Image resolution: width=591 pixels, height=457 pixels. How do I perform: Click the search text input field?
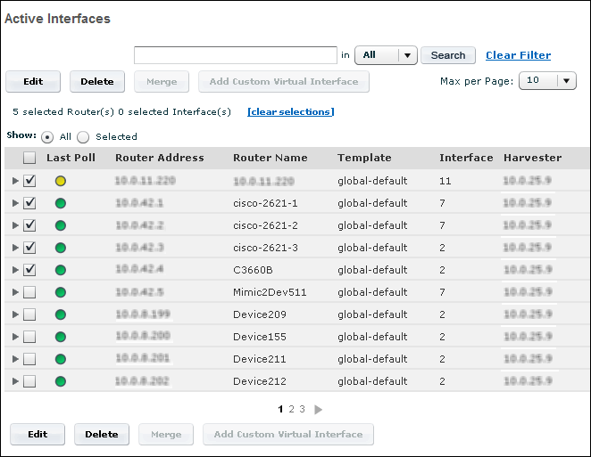pos(235,55)
